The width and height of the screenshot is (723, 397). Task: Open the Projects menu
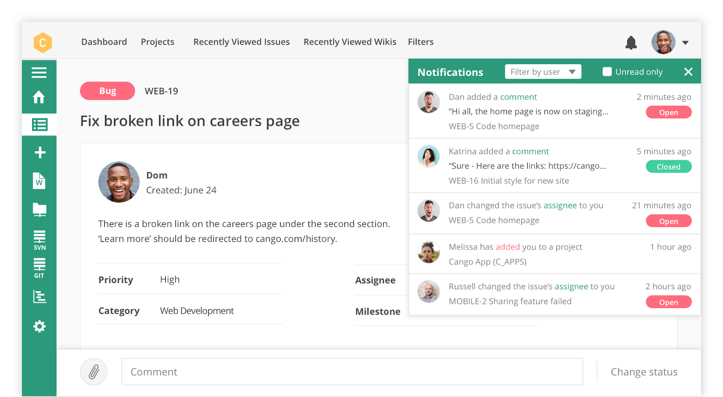157,42
